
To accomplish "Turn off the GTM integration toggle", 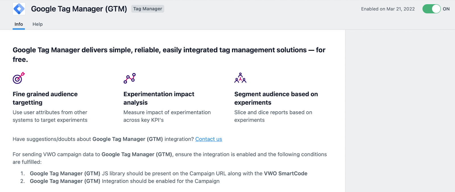I will point(431,9).
